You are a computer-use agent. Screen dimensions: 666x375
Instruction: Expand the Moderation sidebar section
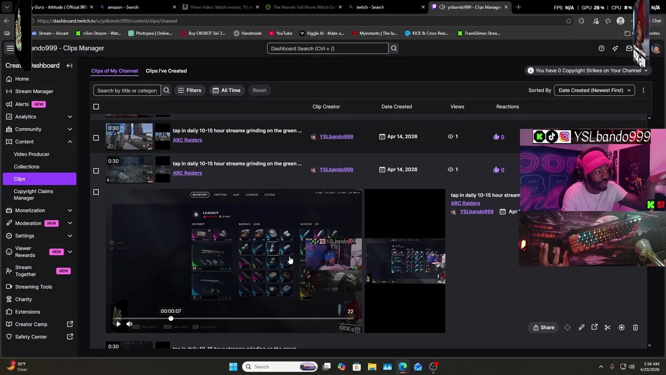[70, 223]
